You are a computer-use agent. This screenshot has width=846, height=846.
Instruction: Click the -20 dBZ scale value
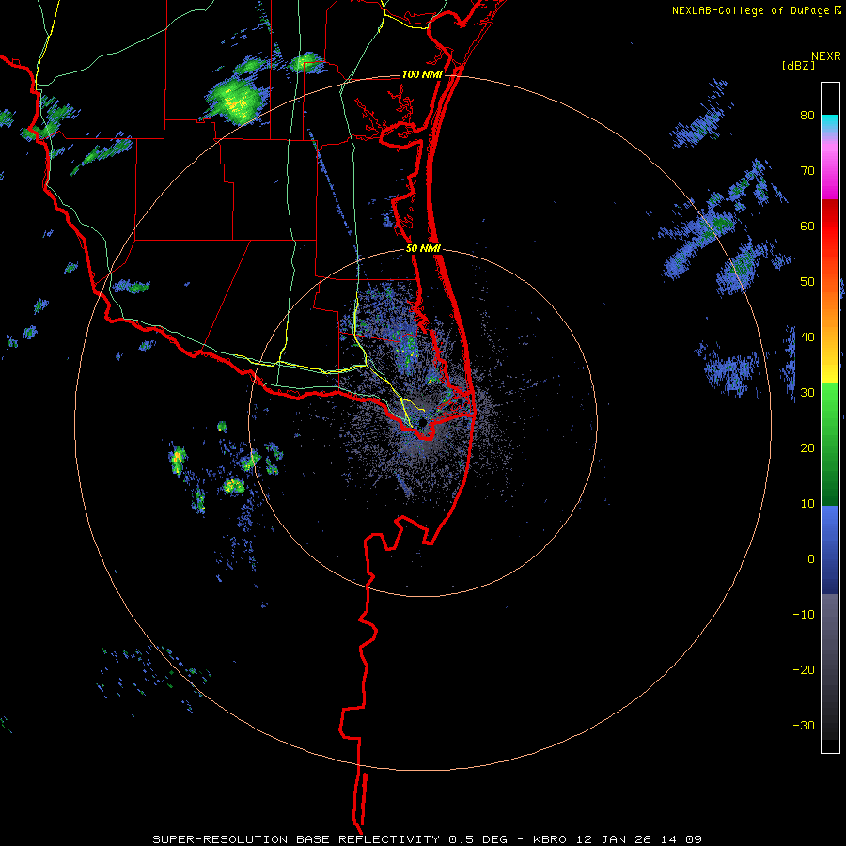coord(804,669)
